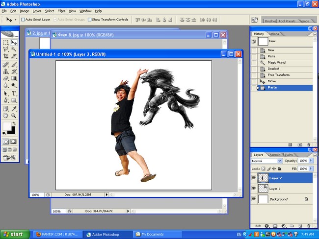Open the History panel options menu

tap(315, 34)
